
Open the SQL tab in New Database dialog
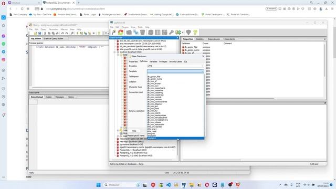point(185,61)
